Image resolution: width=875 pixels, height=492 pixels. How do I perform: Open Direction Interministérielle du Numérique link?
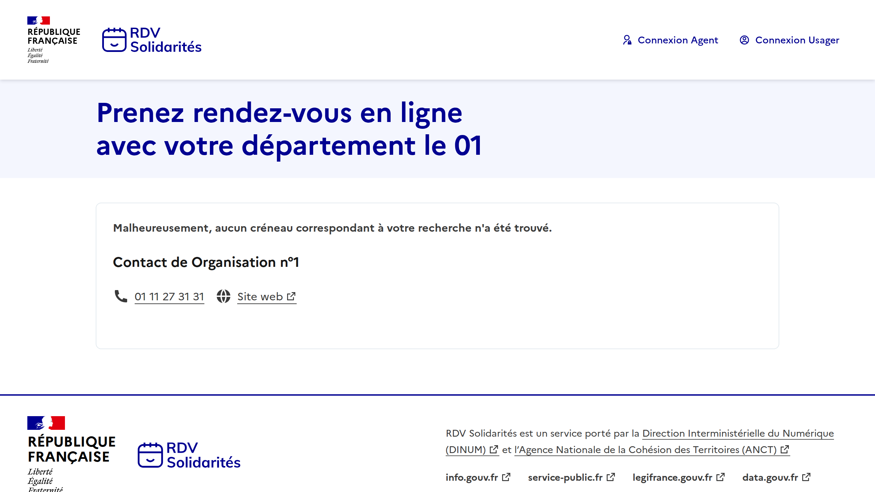point(738,433)
